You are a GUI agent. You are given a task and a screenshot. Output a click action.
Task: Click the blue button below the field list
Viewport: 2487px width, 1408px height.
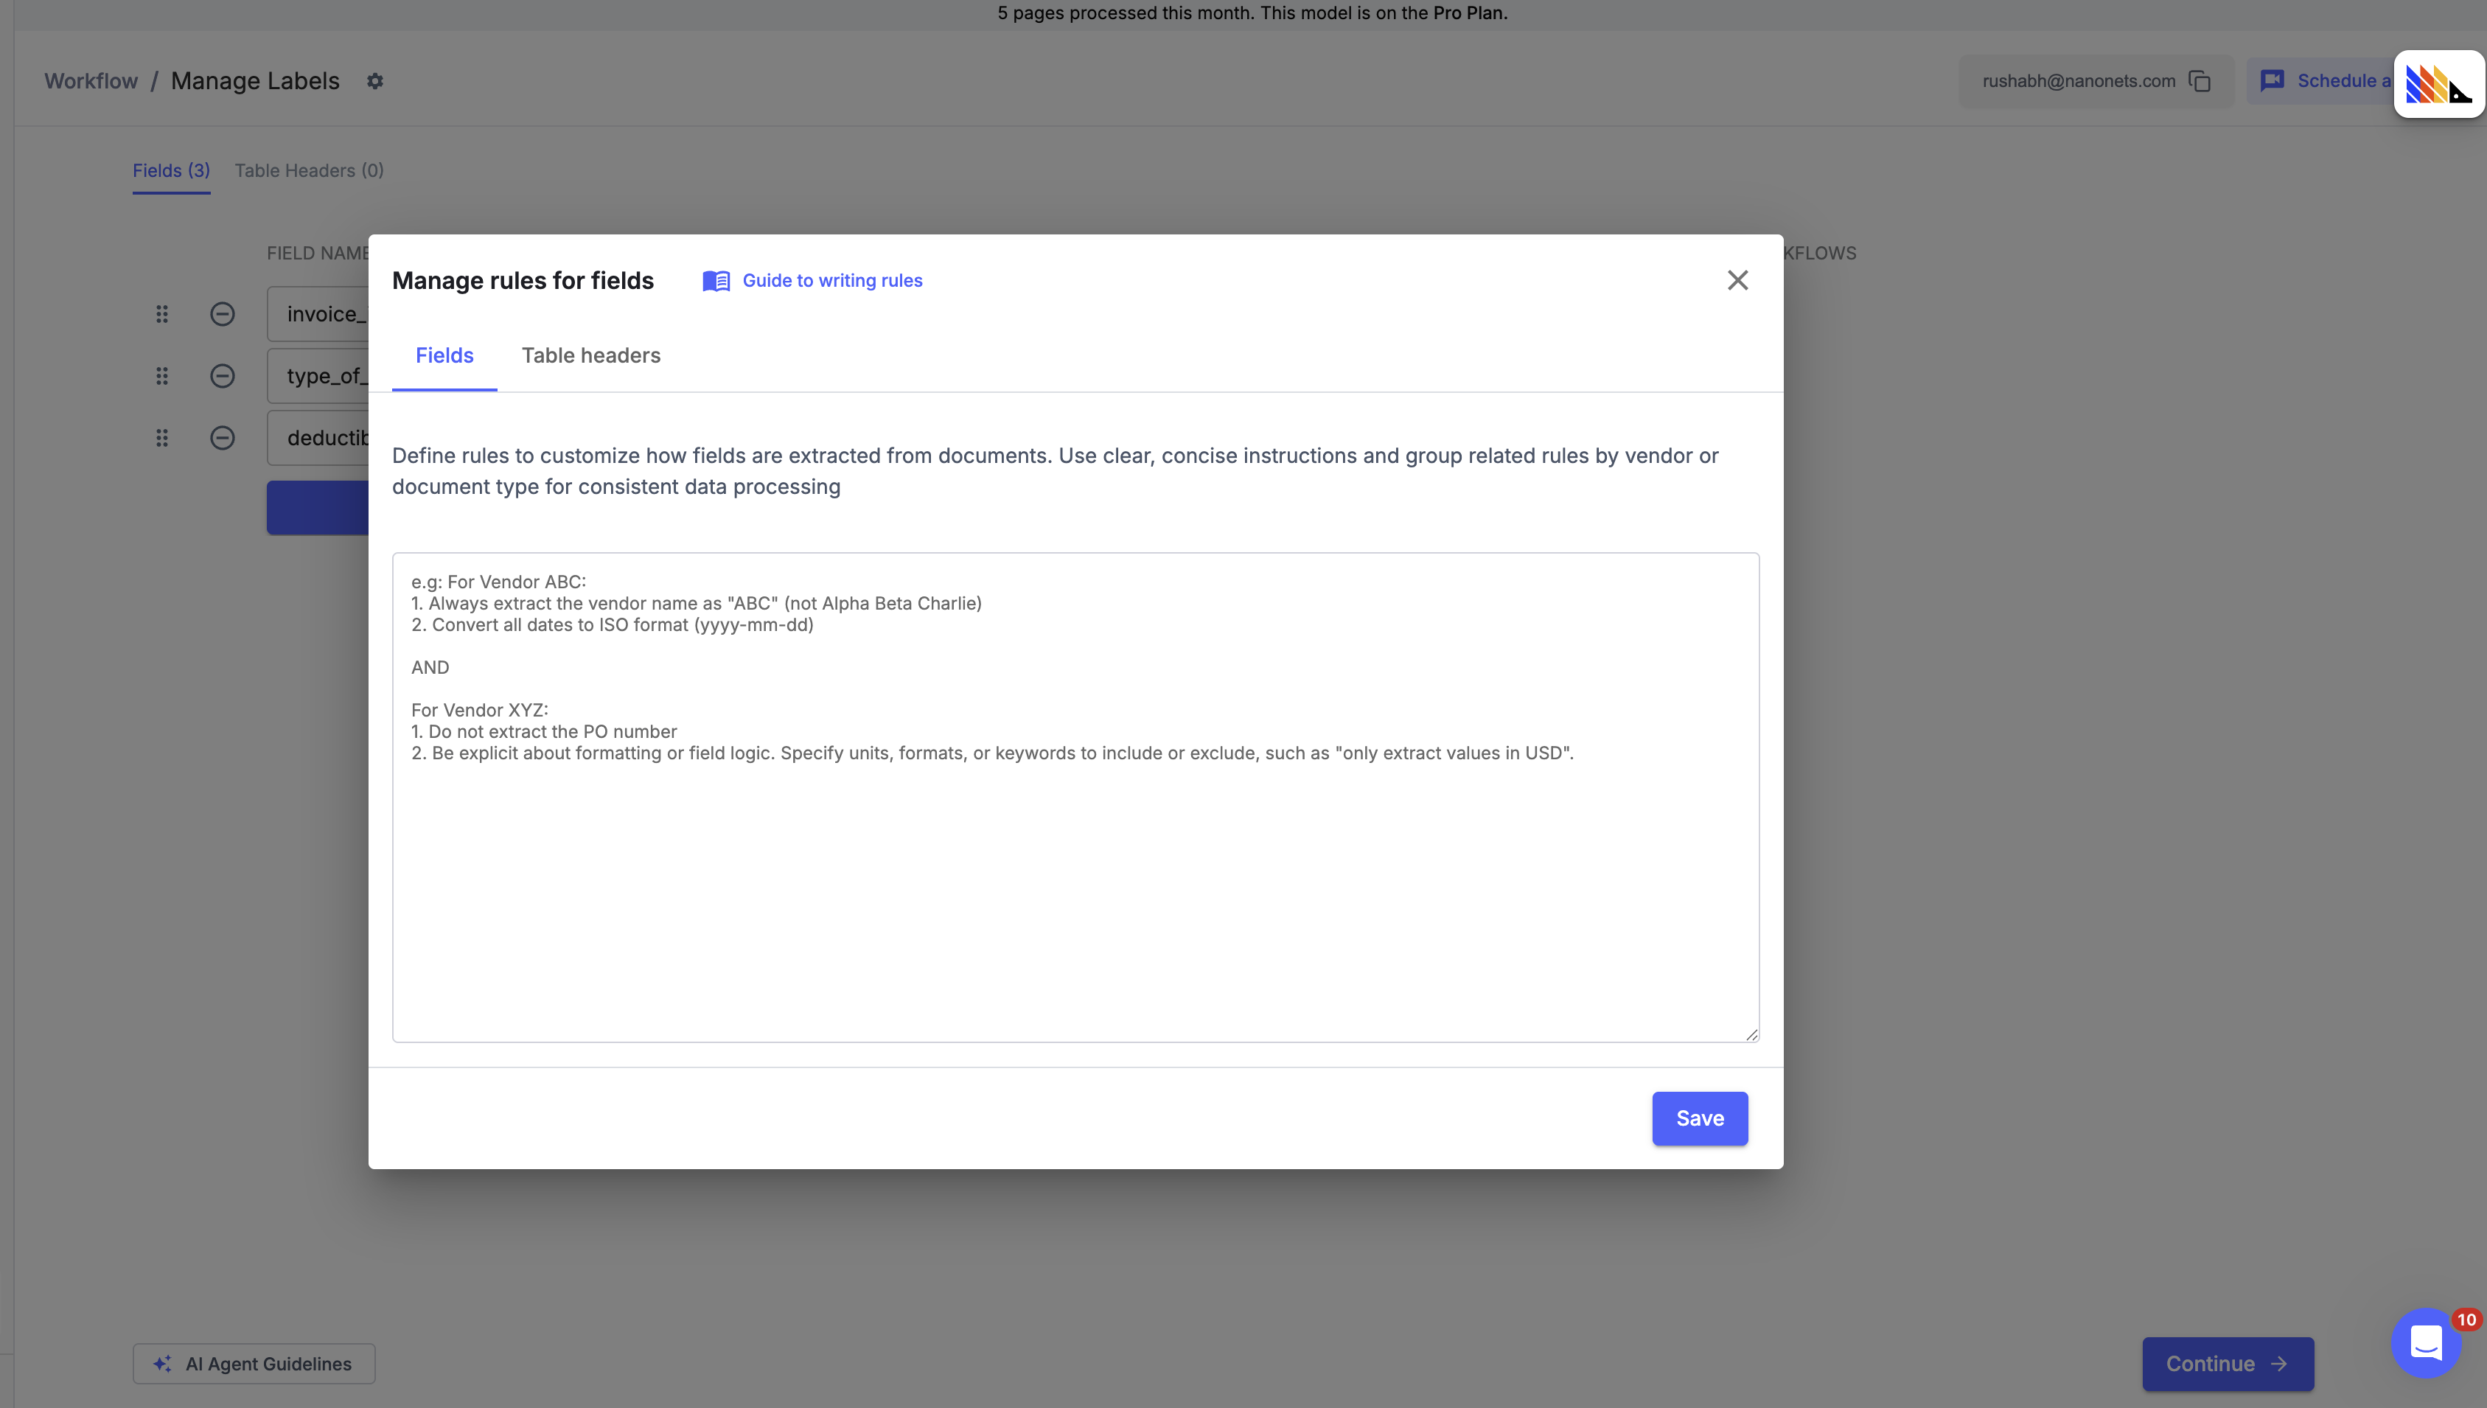tap(318, 508)
